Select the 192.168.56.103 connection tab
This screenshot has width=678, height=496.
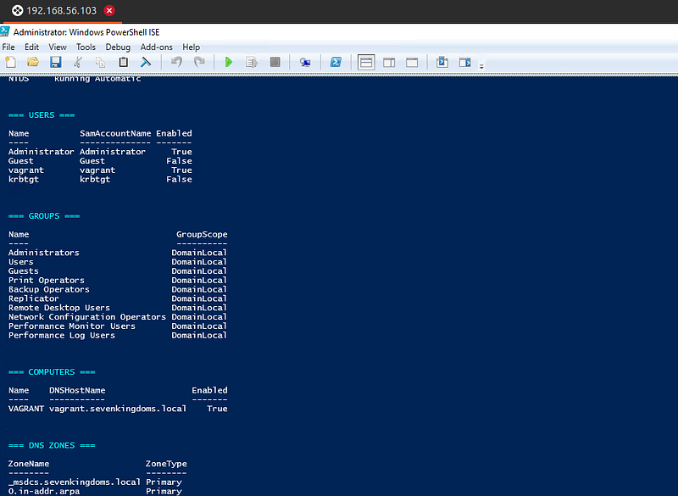coord(61,11)
